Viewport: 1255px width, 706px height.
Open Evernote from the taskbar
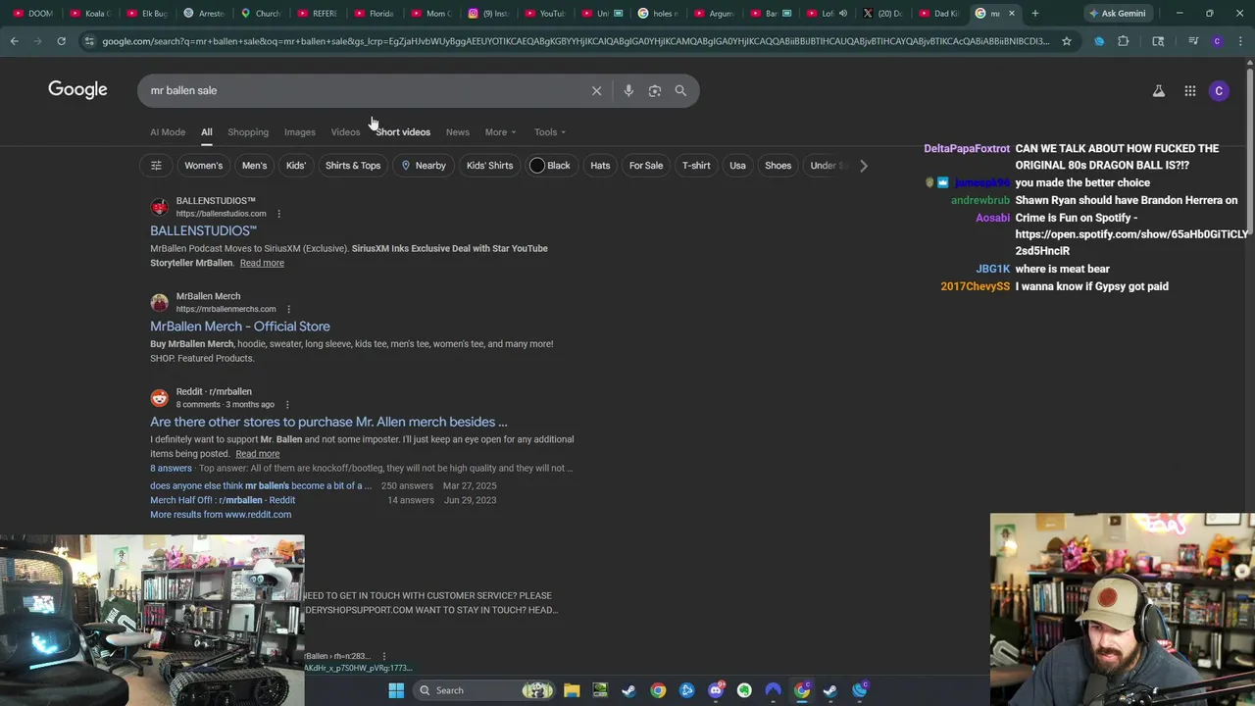coord(744,690)
